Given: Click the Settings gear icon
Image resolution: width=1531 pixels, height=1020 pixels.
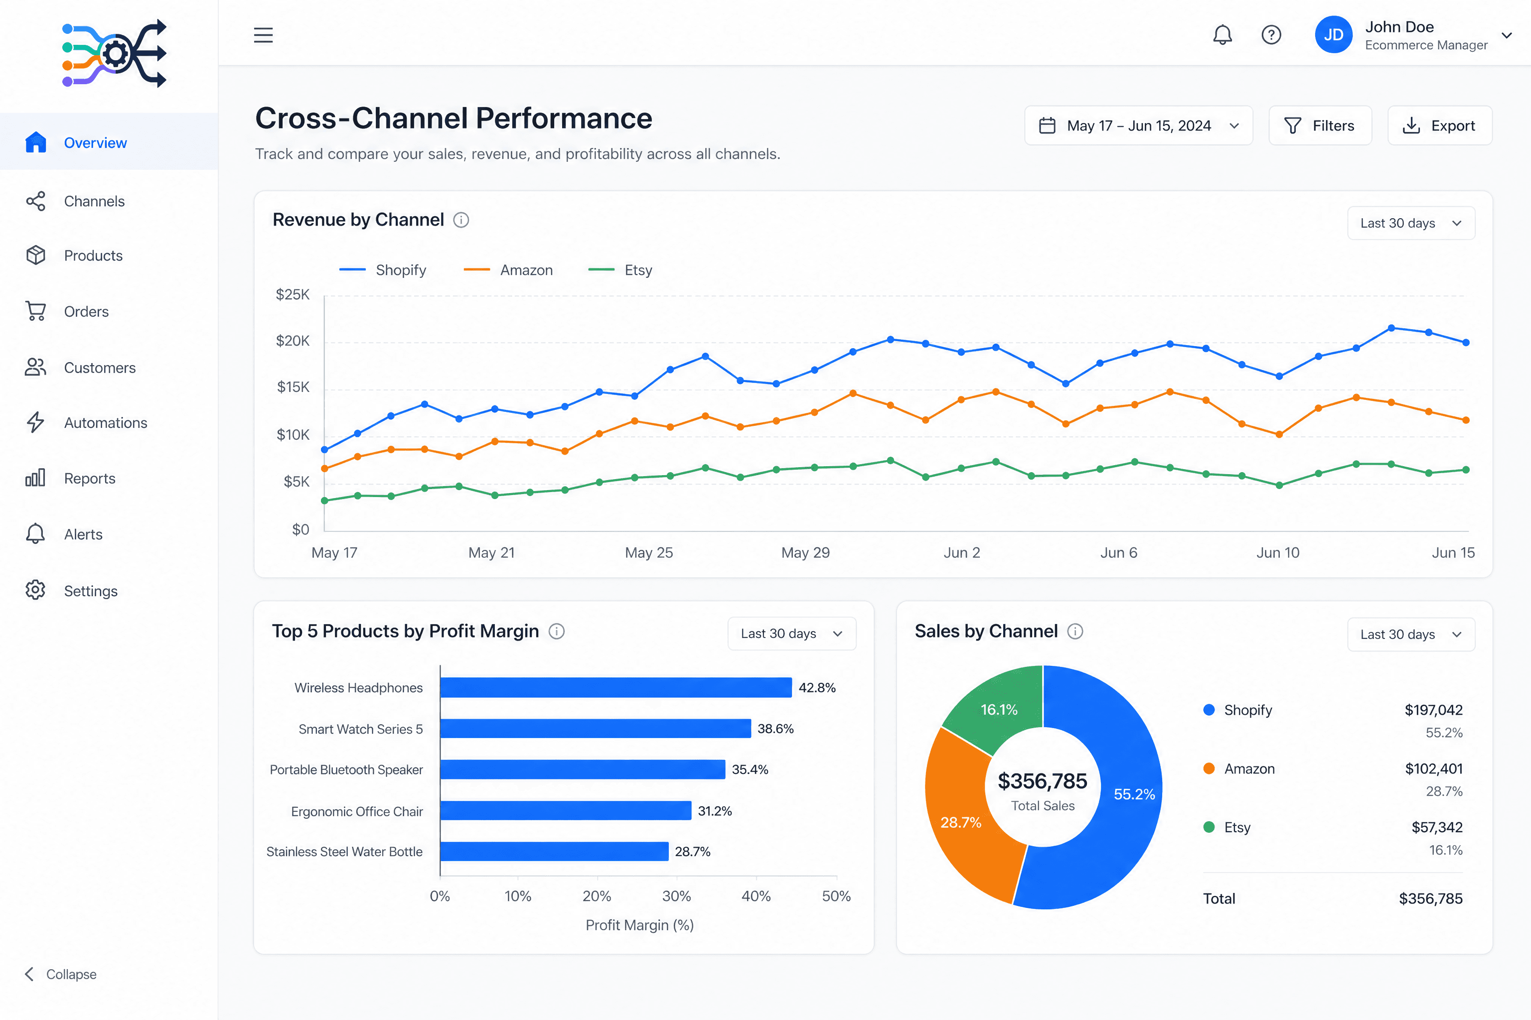Looking at the screenshot, I should 36,591.
